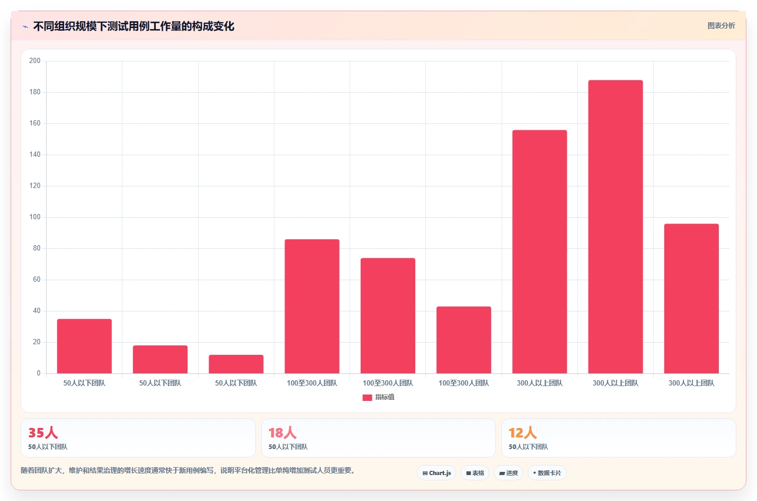
Task: Click the y-axis label 200
Action: pyautogui.click(x=35, y=61)
